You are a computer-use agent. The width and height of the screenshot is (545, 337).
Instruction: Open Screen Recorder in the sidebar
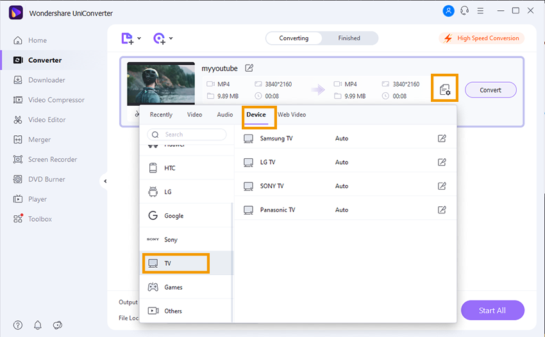[x=52, y=160]
